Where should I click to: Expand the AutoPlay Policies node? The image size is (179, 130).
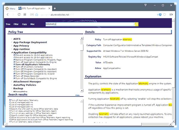12,85
